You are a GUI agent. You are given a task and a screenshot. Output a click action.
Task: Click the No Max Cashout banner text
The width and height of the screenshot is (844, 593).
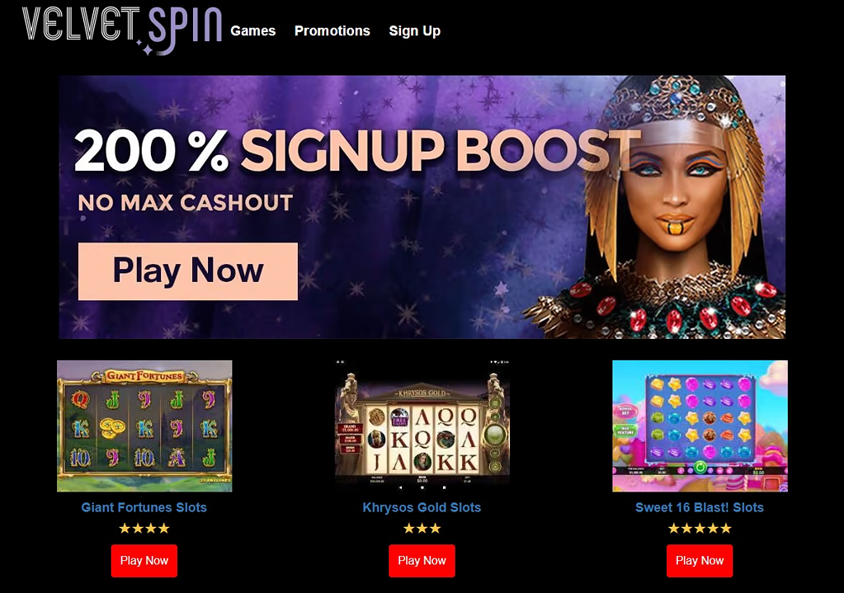click(x=185, y=203)
